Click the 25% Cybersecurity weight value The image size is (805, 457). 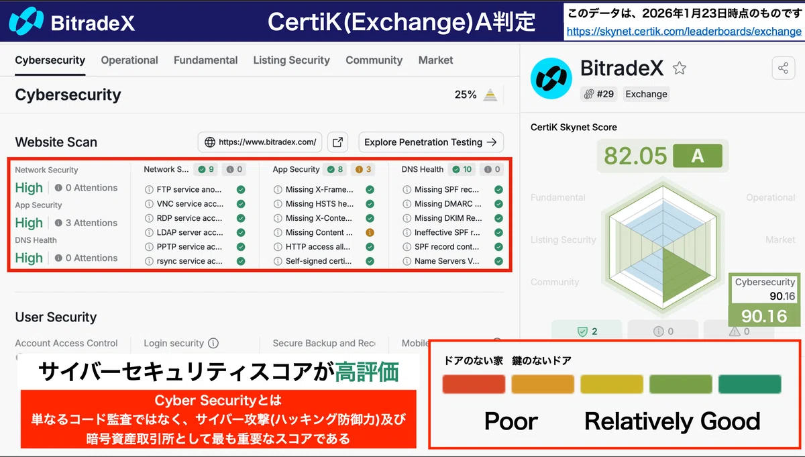tap(466, 95)
